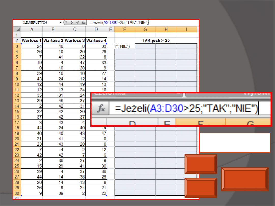The width and height of the screenshot is (275, 206).
Task: Click the cancel X icon in formula bar
Action: coord(72,23)
